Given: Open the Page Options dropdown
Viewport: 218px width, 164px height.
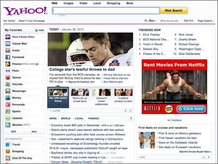Looking at the screenshot, I should pyautogui.click(x=206, y=21).
